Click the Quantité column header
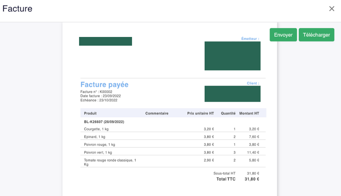The height and width of the screenshot is (196, 341). tap(228, 113)
